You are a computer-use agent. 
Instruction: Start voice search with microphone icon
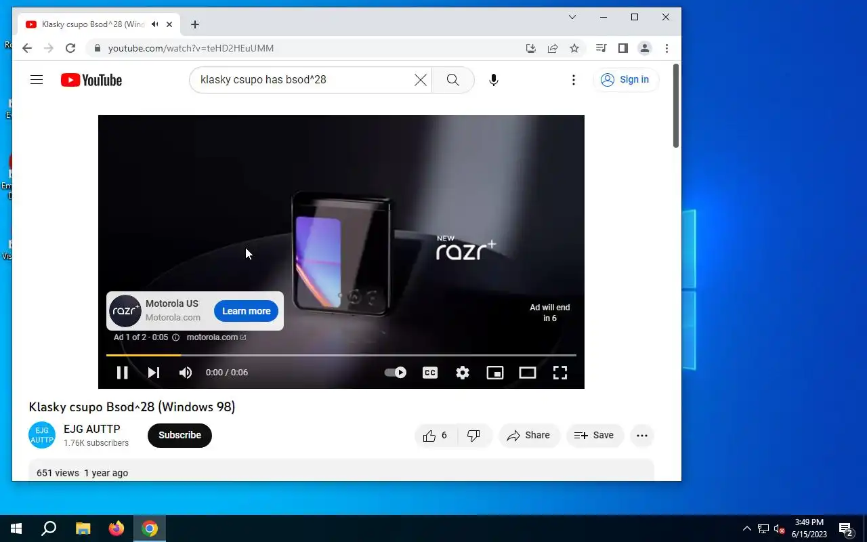[494, 80]
